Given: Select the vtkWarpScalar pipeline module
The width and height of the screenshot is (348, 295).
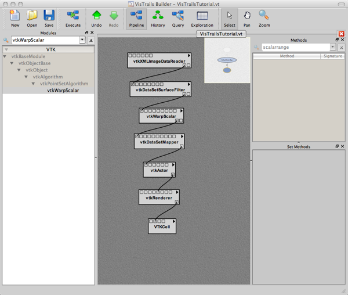Looking at the screenshot, I should (x=161, y=116).
